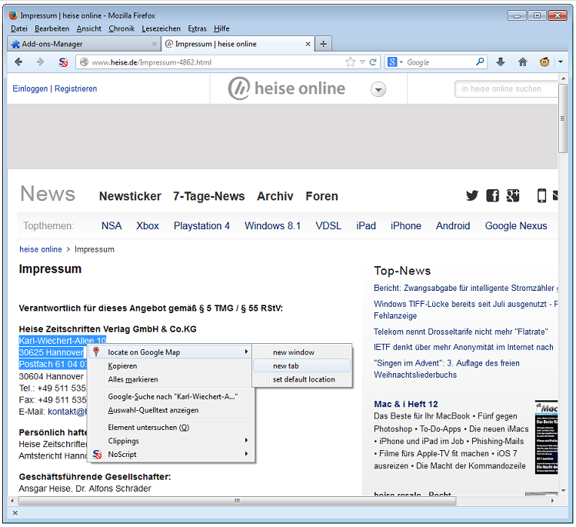Open dropdown next to monkey icon
The height and width of the screenshot is (527, 576).
coord(560,62)
